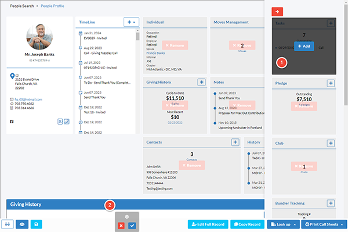The width and height of the screenshot is (348, 232).
Task: Click the plus icon on Club tile
Action: point(331,143)
